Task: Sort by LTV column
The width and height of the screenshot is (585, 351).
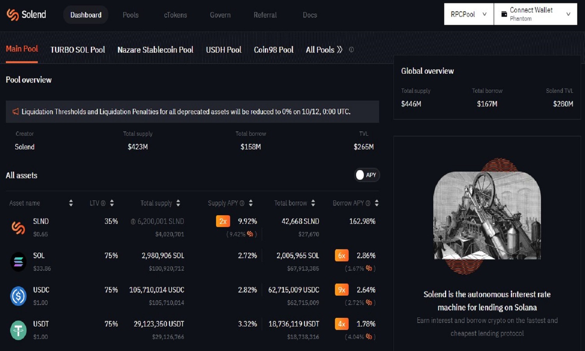Action: (112, 203)
